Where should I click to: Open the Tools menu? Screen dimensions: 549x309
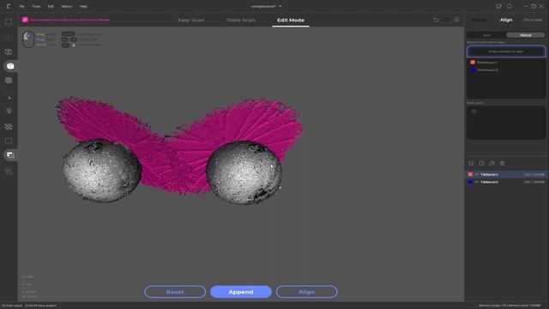point(36,6)
